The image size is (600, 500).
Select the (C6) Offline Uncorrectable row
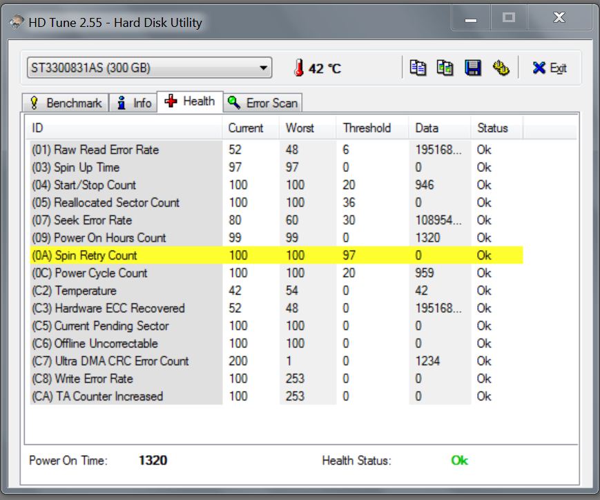[276, 343]
